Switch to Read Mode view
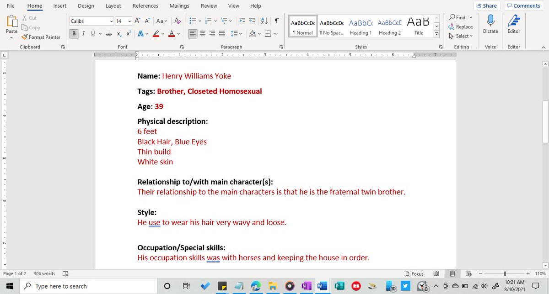The height and width of the screenshot is (294, 549). tap(436, 274)
